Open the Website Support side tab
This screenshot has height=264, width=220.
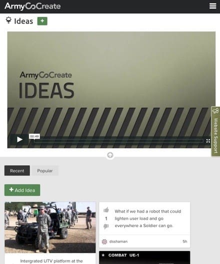[x=215, y=131]
